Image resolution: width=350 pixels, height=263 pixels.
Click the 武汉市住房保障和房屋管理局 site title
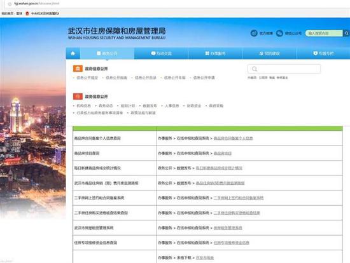click(x=116, y=31)
